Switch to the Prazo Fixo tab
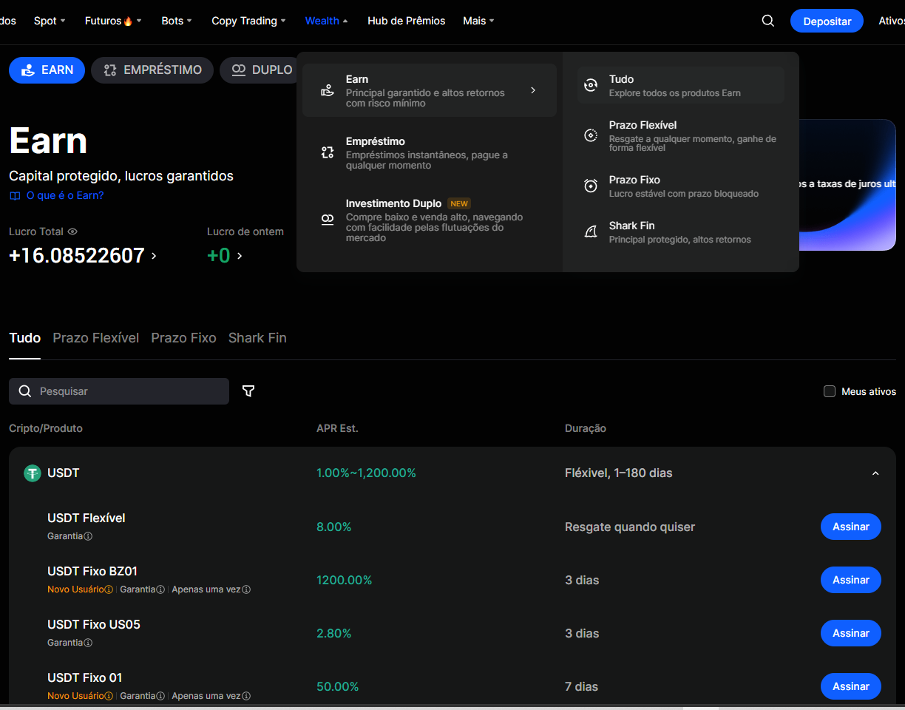This screenshot has width=905, height=710. (x=183, y=338)
